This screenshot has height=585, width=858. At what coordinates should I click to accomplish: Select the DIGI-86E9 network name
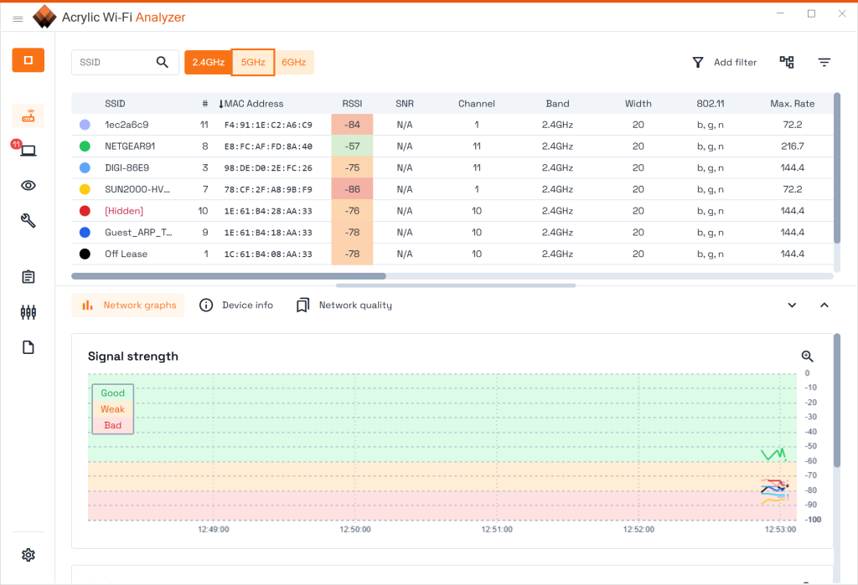(127, 168)
